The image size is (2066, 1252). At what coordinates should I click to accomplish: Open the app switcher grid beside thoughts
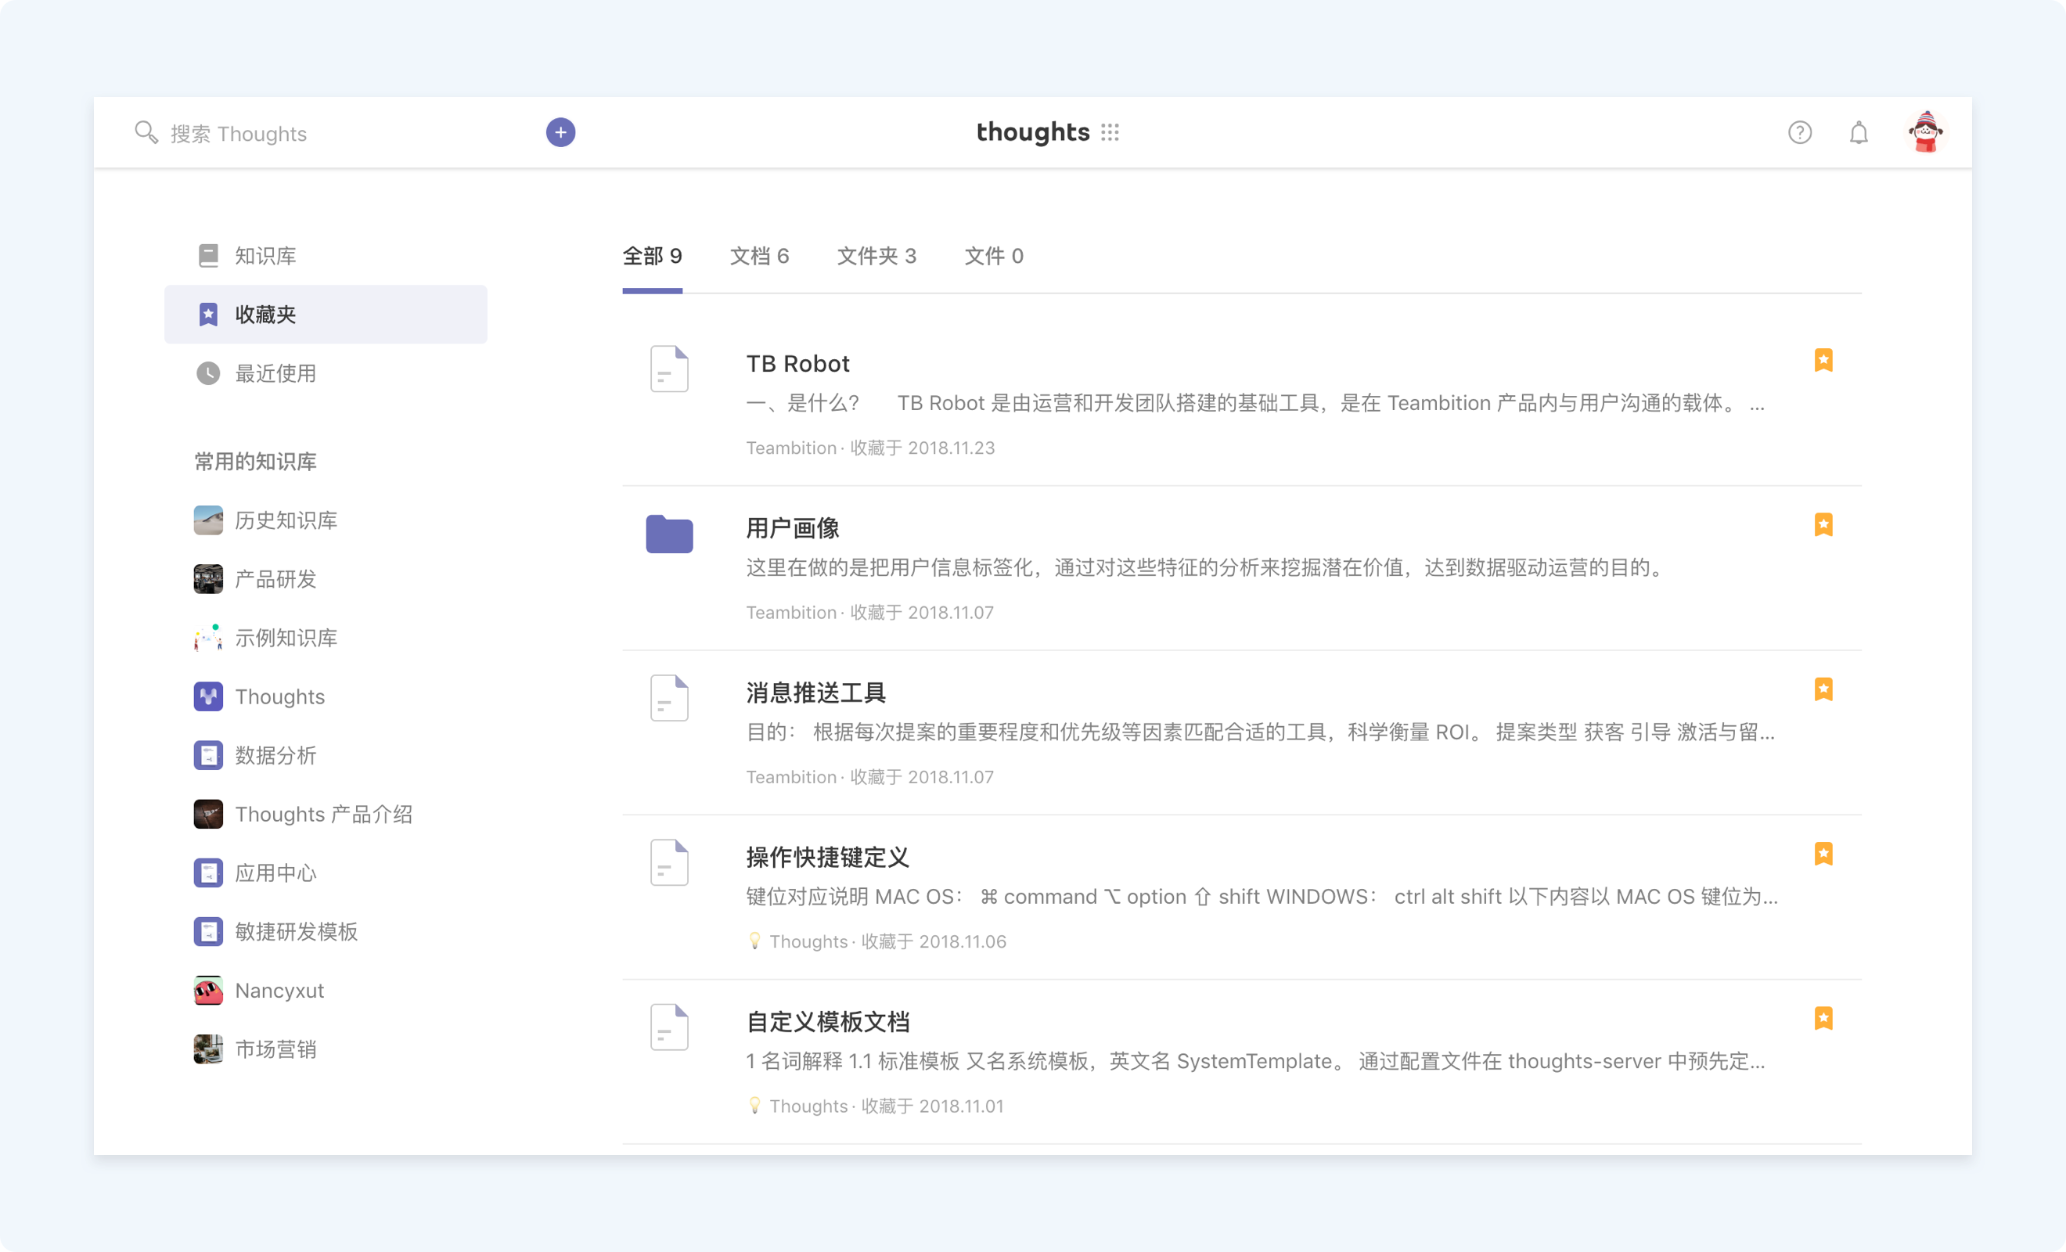[x=1110, y=132]
